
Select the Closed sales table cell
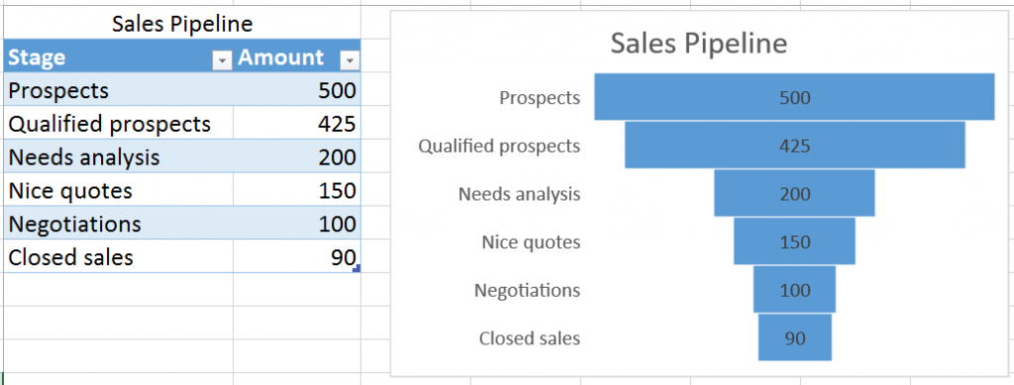tap(119, 257)
